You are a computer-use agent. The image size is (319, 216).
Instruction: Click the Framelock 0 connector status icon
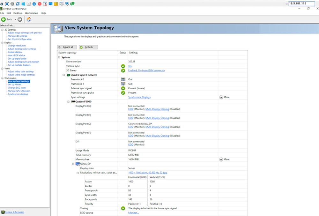click(x=123, y=79)
